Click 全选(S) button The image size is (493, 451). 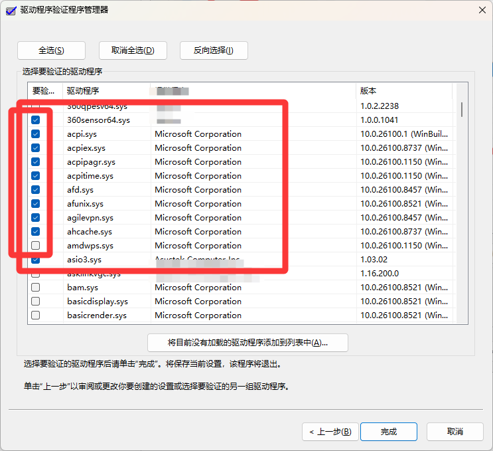point(51,50)
